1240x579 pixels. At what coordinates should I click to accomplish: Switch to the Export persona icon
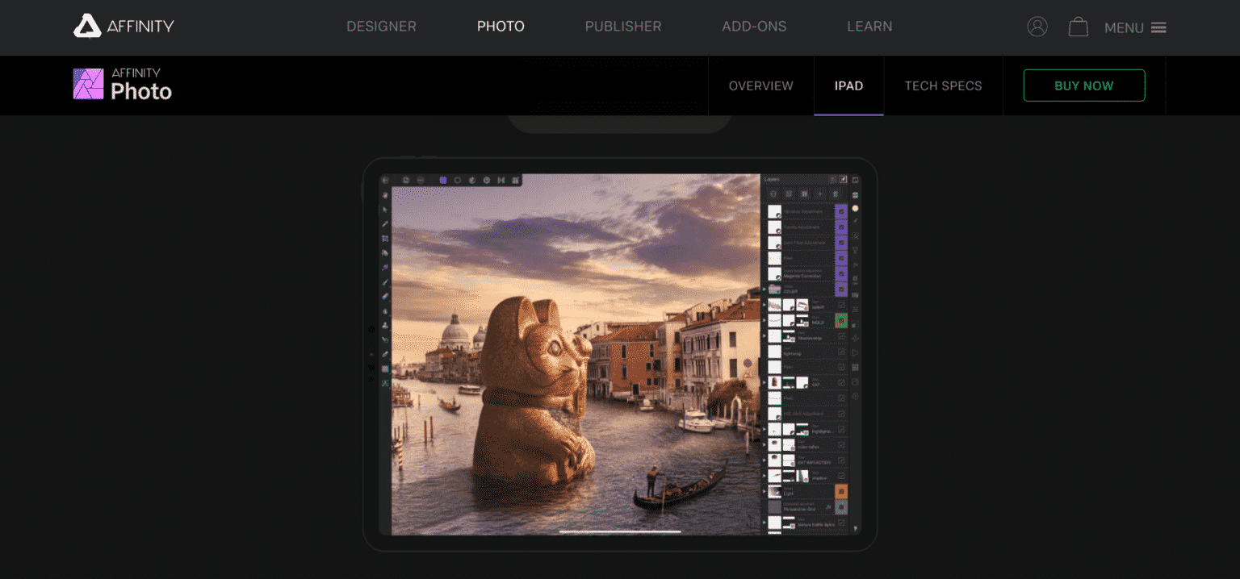pos(515,181)
